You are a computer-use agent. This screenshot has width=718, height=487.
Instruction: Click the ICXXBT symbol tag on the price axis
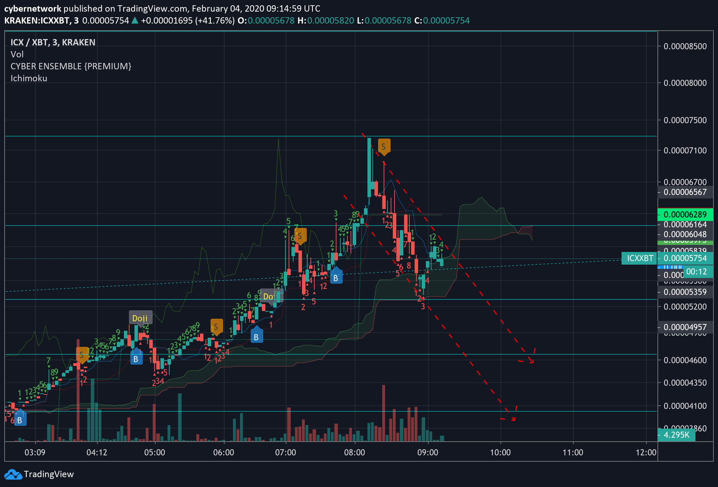640,258
